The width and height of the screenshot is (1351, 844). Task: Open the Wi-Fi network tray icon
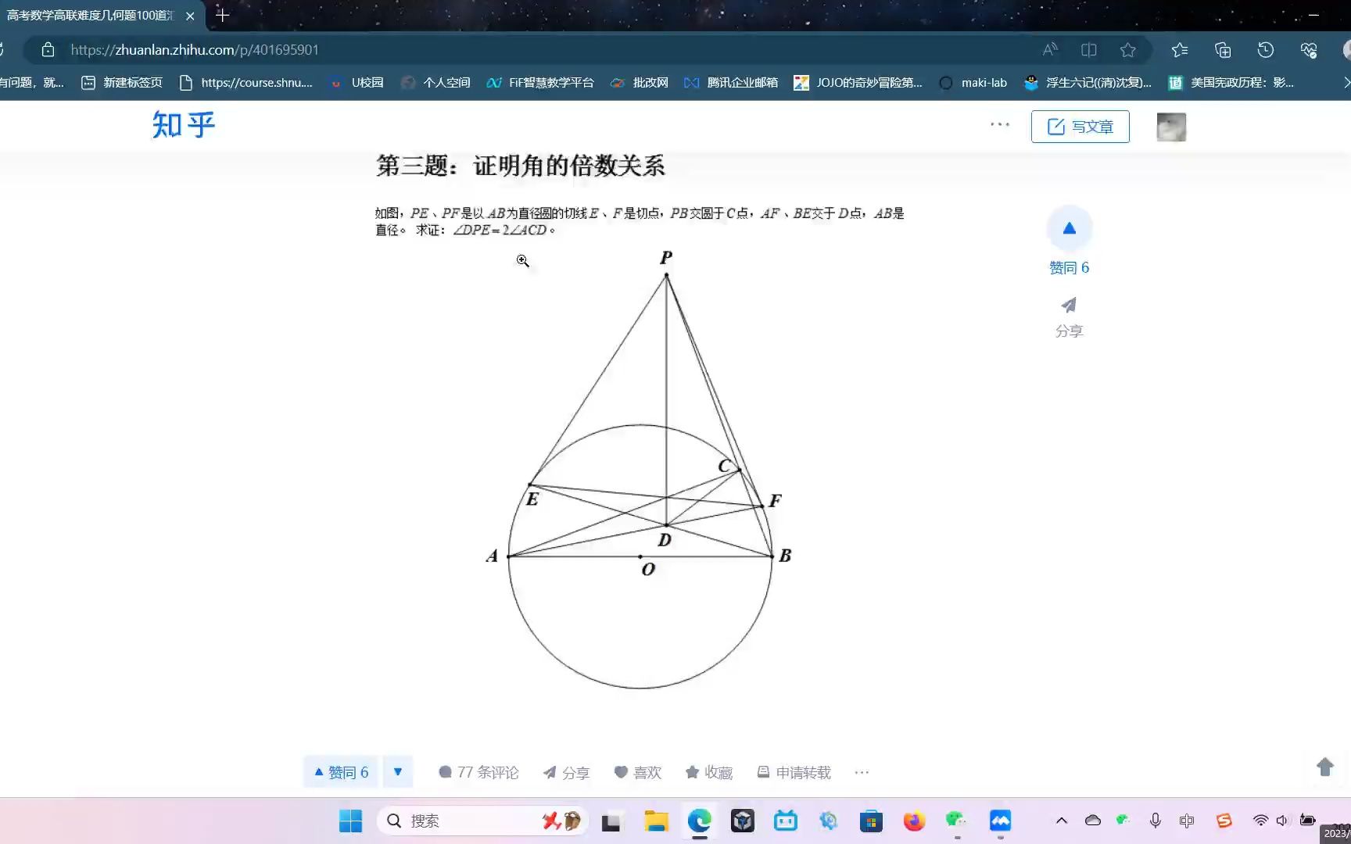click(1260, 821)
